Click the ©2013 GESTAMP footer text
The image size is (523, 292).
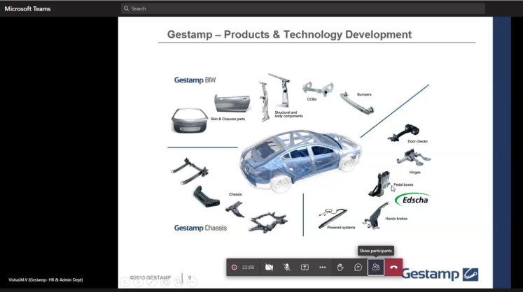151,277
